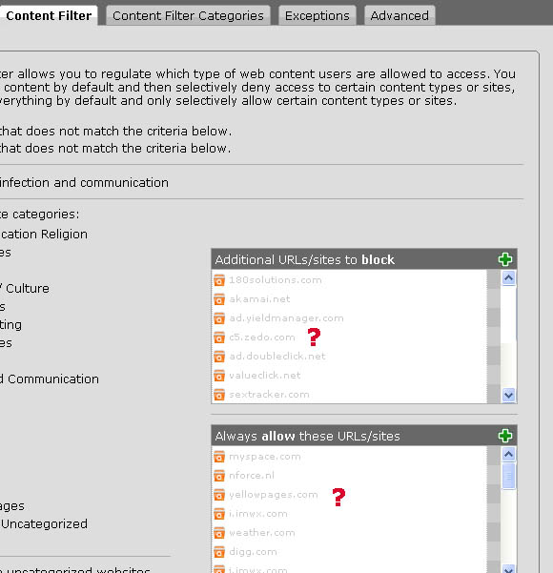Select c5.zedo.com in the block list

pos(262,338)
